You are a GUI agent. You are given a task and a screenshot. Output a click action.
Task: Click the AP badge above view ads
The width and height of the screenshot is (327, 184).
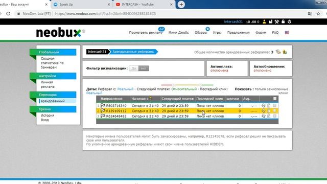161,29
